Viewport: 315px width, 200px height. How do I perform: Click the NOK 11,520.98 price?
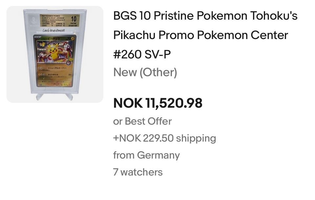157,103
